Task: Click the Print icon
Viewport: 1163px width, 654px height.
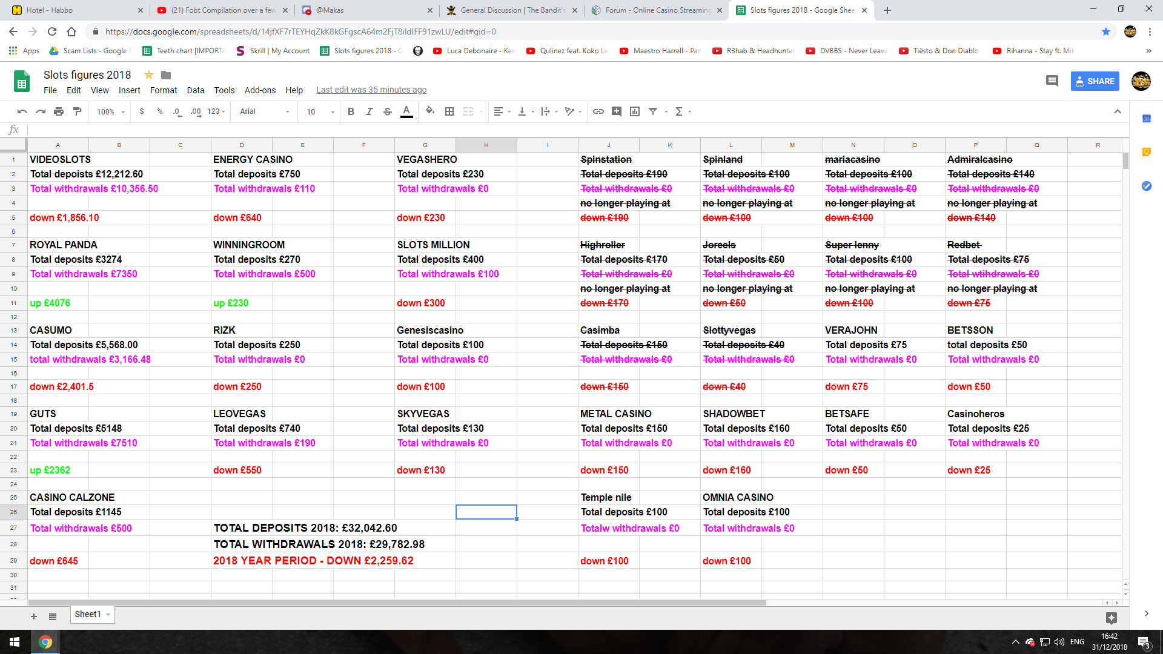Action: point(59,111)
